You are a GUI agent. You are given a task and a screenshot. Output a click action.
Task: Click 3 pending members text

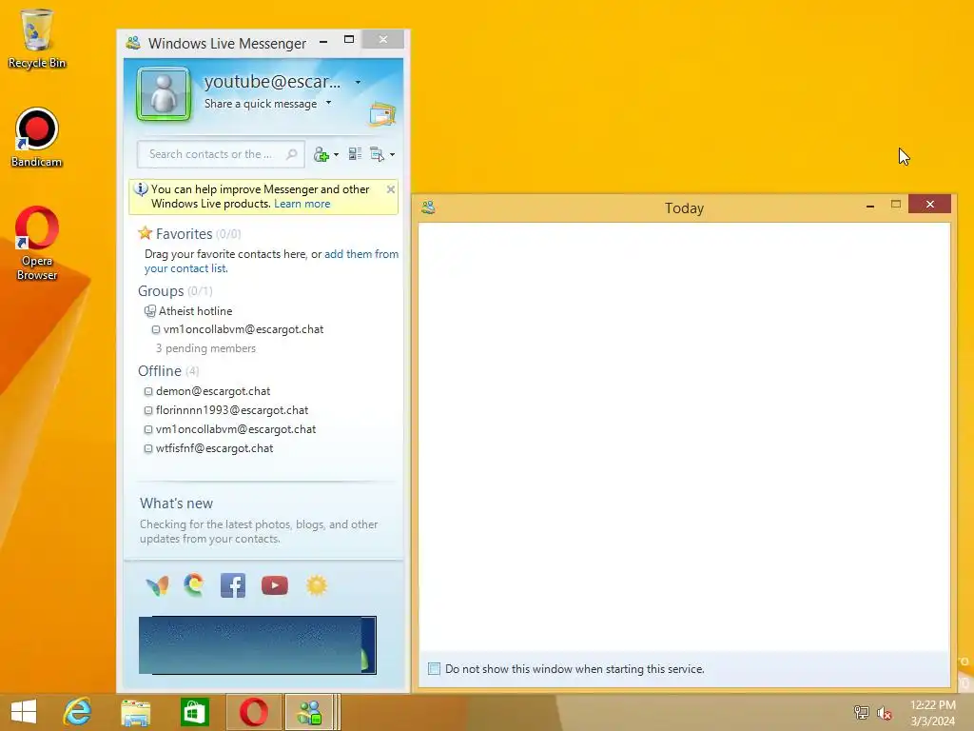coord(205,348)
